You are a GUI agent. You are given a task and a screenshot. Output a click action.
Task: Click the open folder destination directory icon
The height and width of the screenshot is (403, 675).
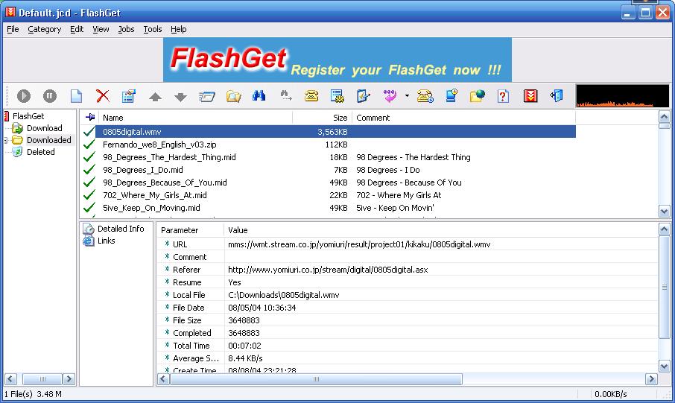pyautogui.click(x=233, y=96)
